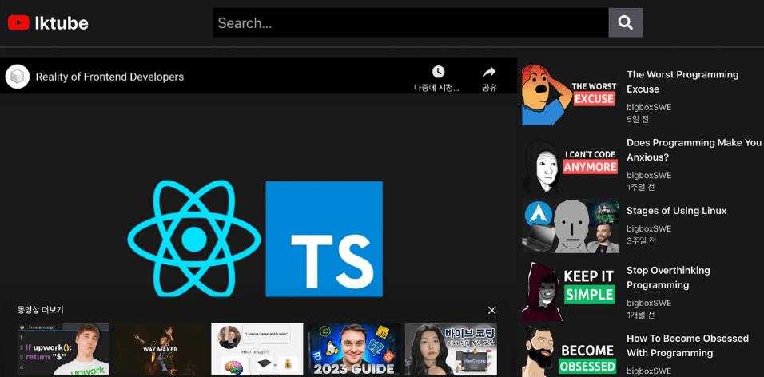Click the Iktube brand name text
Image resolution: width=764 pixels, height=377 pixels.
pyautogui.click(x=62, y=23)
